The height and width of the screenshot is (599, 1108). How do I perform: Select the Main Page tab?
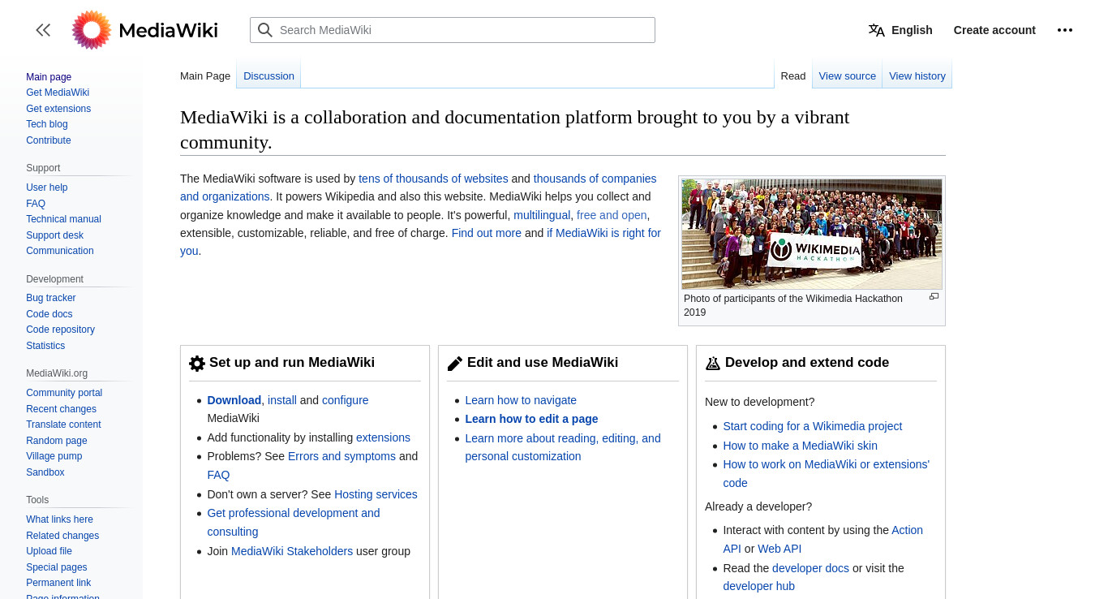coord(205,75)
